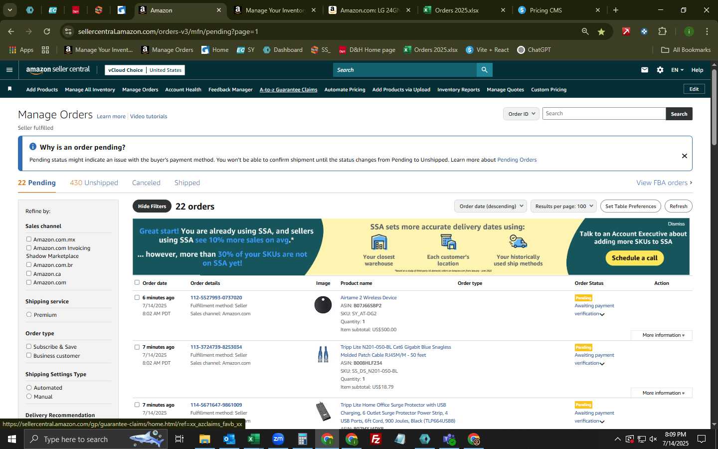718x449 pixels.
Task: Open the EN language dropdown
Action: point(677,70)
